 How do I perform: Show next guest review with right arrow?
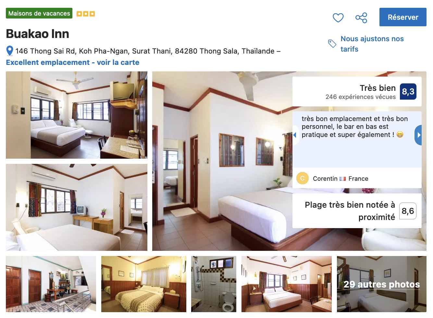coord(418,135)
